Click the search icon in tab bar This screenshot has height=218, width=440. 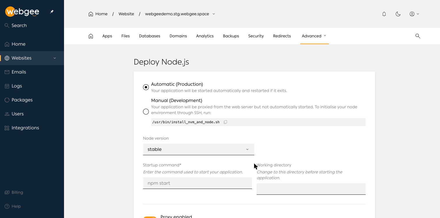pos(418,36)
